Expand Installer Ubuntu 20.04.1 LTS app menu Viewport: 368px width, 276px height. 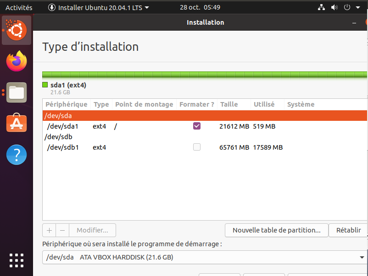[x=99, y=7]
